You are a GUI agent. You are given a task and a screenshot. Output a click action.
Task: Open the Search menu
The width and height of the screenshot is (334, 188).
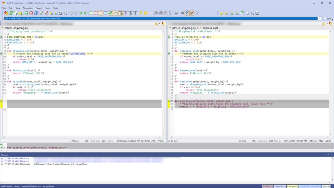pos(39,8)
